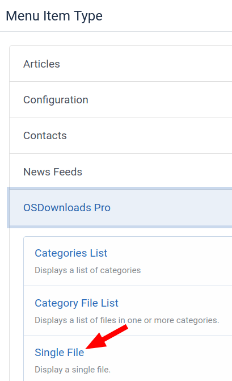The width and height of the screenshot is (232, 381).
Task: Open the Category File List entry
Action: pyautogui.click(x=128, y=311)
